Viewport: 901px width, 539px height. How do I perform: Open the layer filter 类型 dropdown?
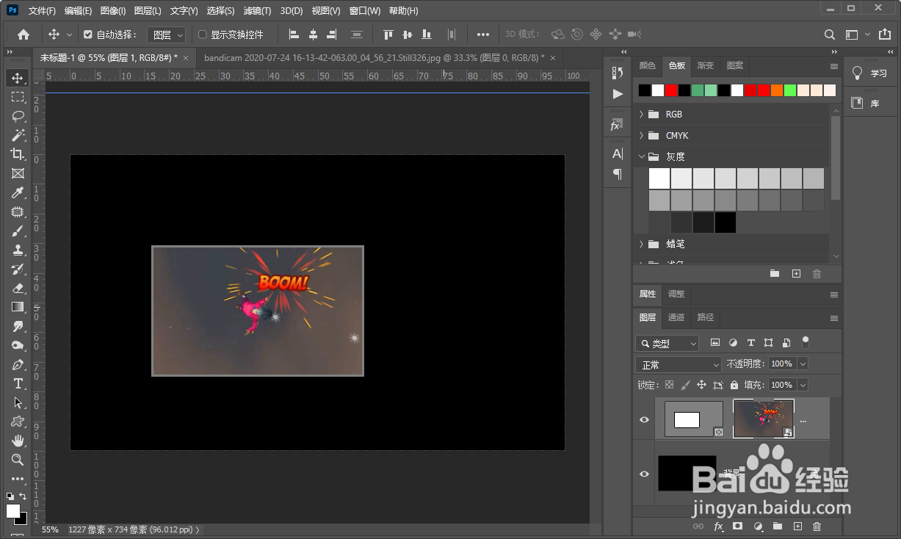667,343
